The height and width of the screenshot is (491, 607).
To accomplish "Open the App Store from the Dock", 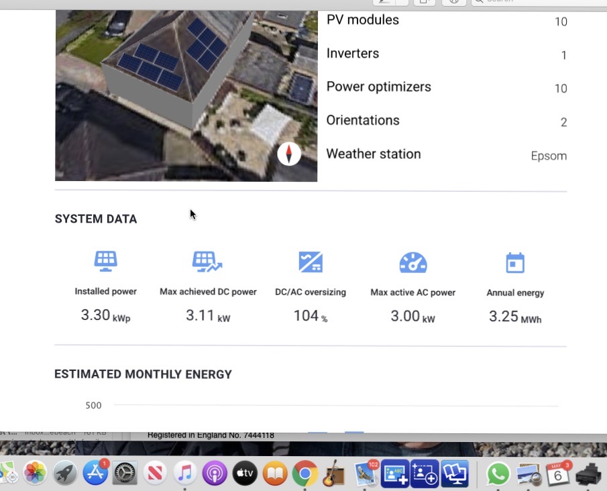I will click(x=95, y=473).
